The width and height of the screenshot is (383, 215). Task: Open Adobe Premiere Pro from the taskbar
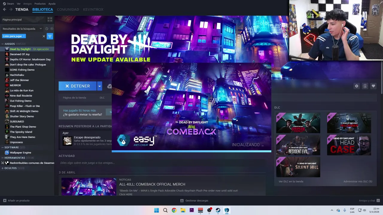point(191,210)
